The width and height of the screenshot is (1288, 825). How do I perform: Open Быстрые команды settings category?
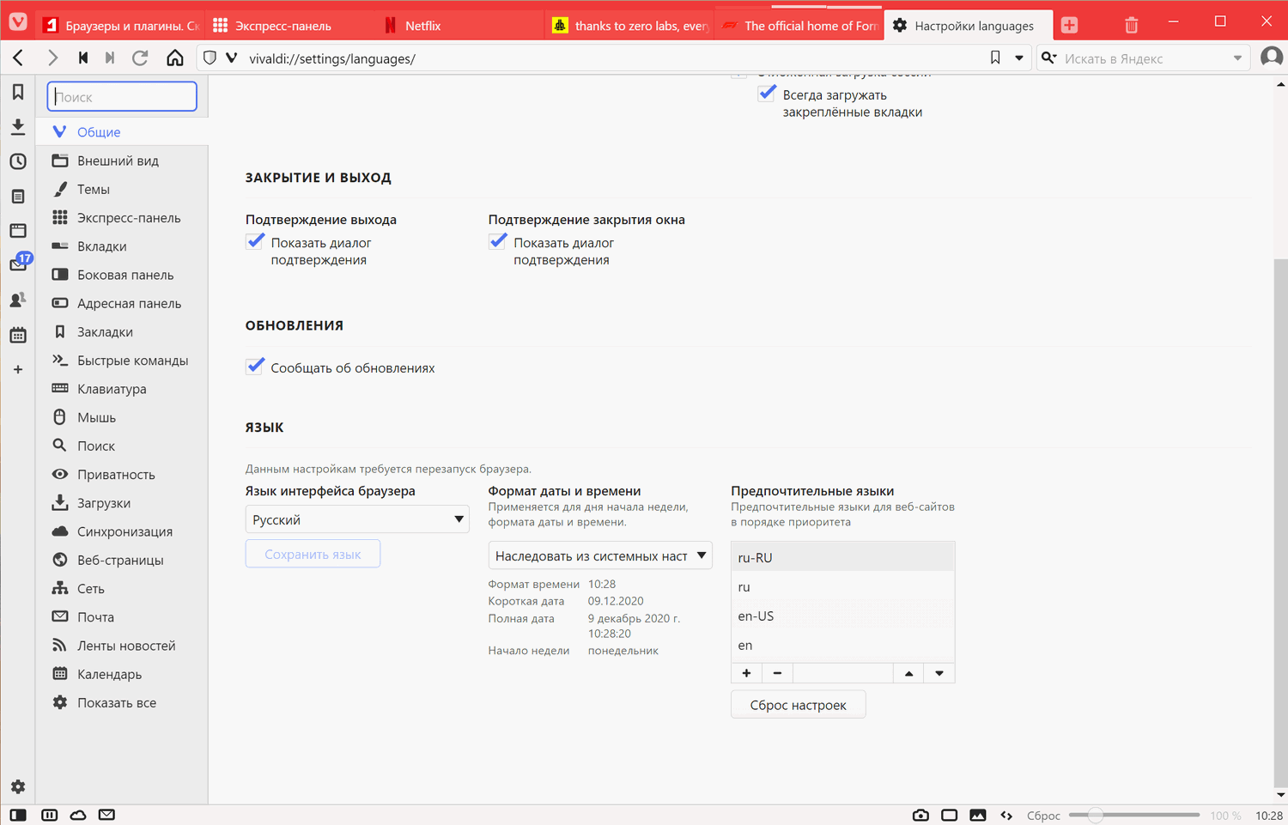(x=122, y=361)
